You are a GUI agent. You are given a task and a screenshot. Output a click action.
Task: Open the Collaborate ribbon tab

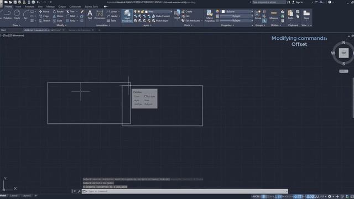tap(75, 7)
